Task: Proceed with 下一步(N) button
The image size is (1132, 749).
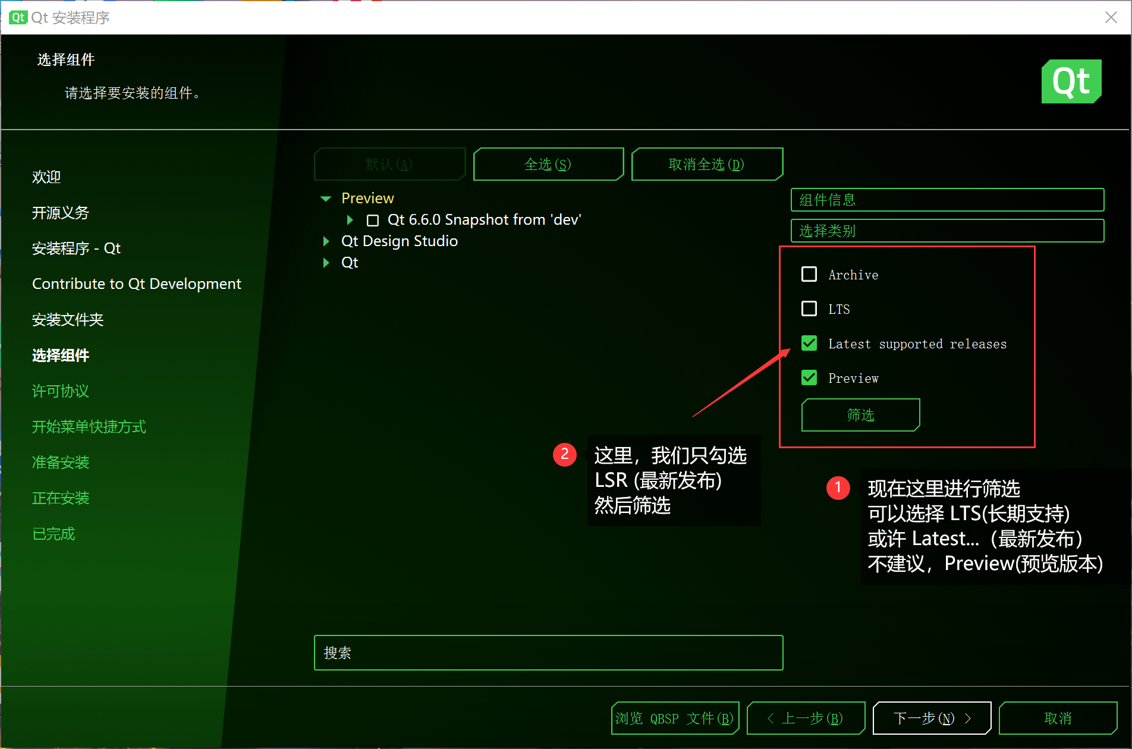Action: click(x=932, y=718)
